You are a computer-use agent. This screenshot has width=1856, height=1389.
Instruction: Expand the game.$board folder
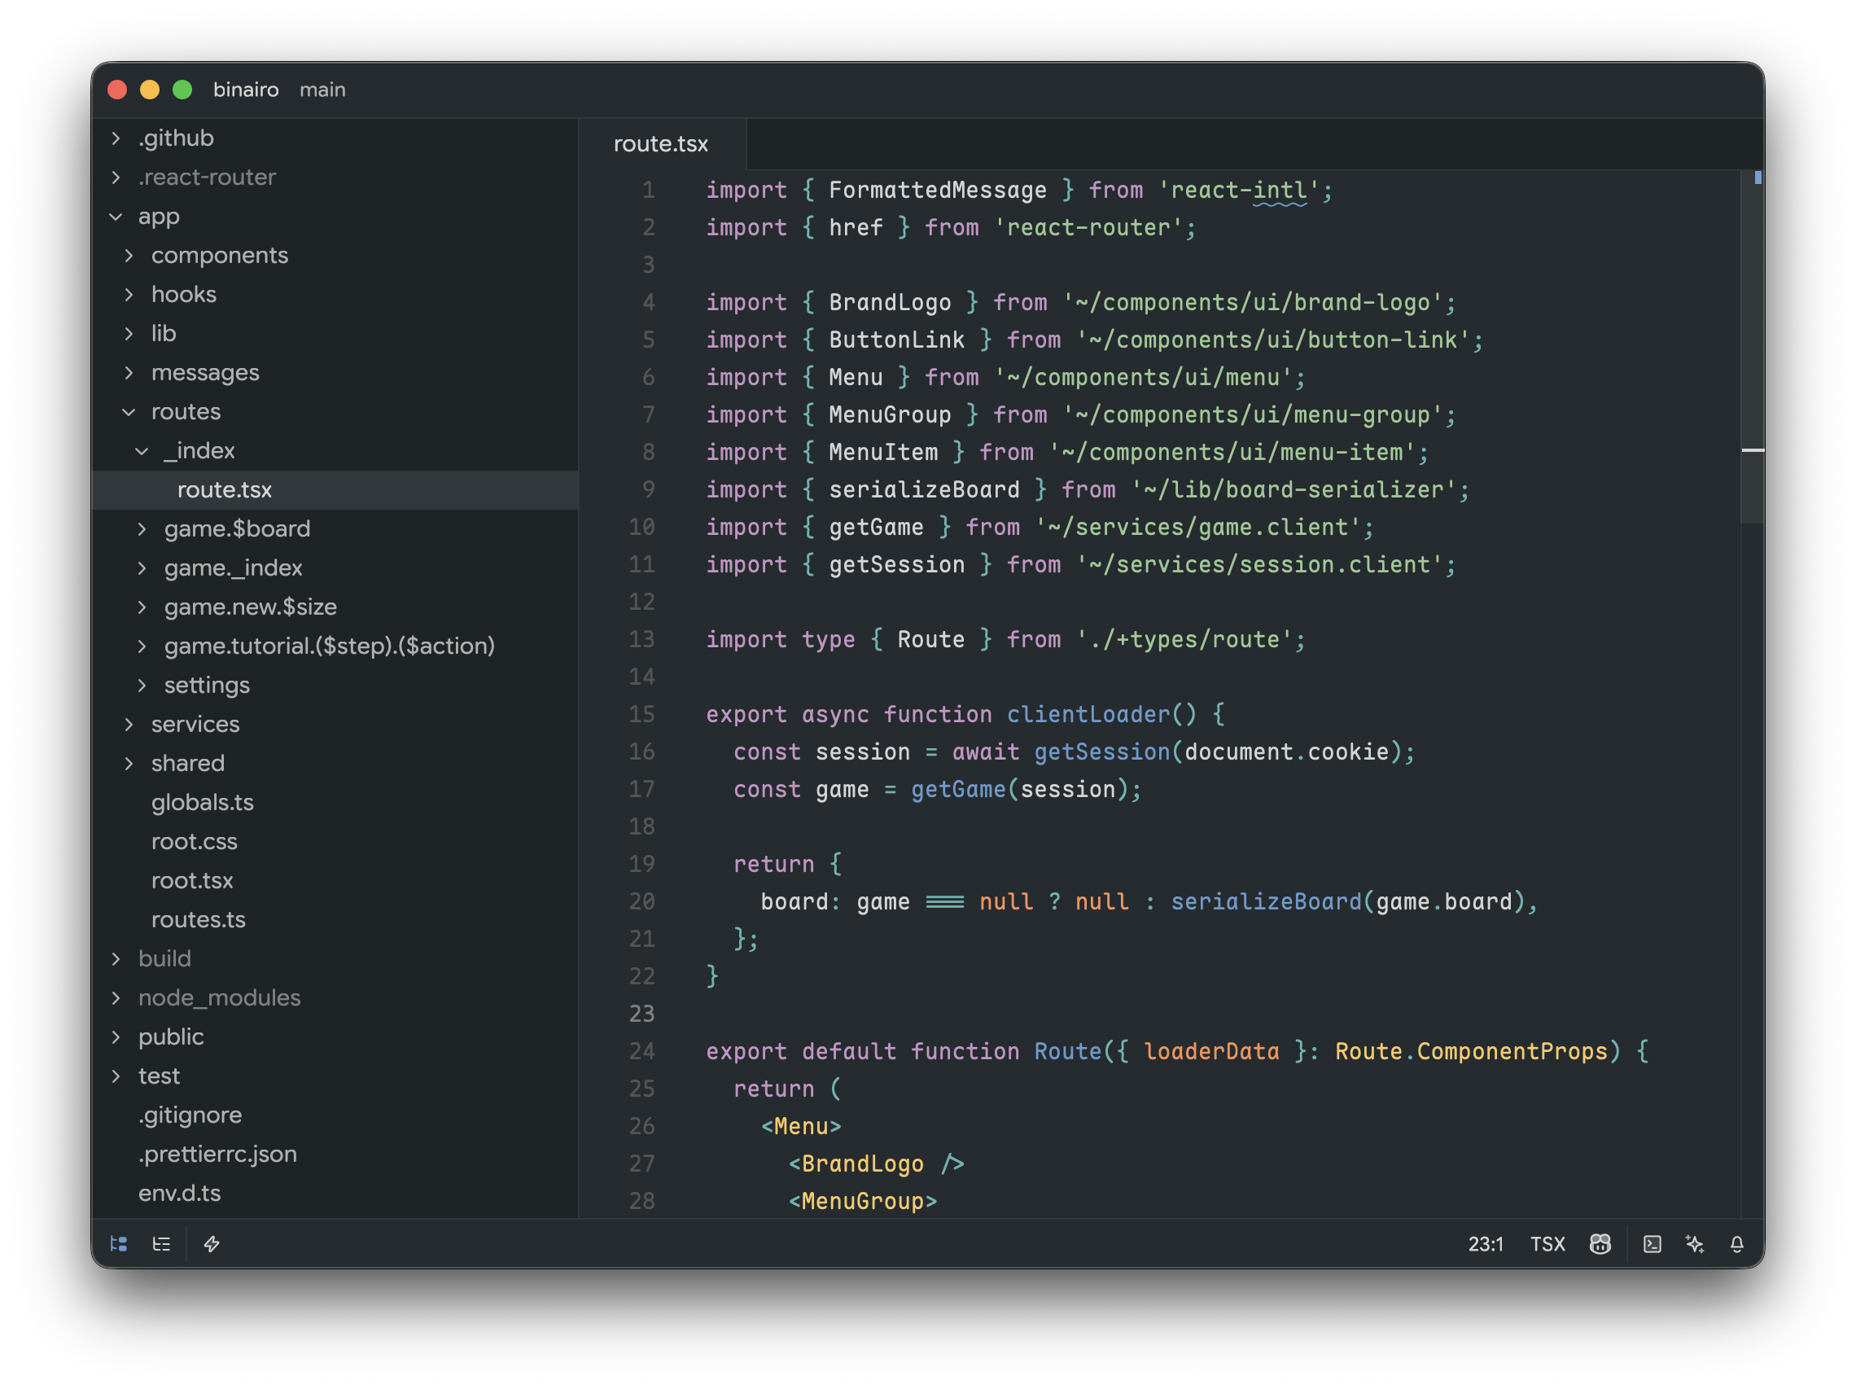(335, 528)
